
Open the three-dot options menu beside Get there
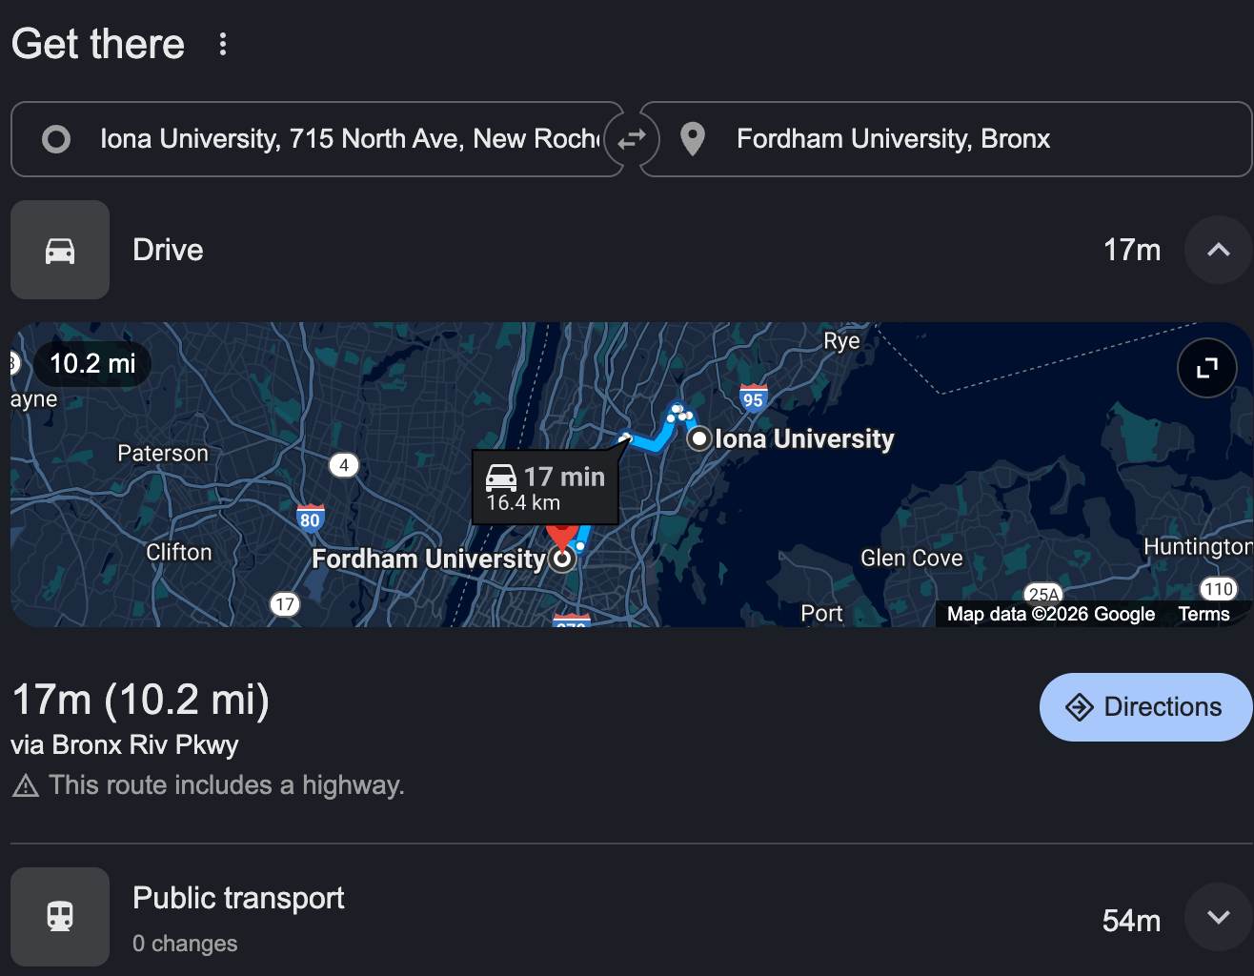223,44
